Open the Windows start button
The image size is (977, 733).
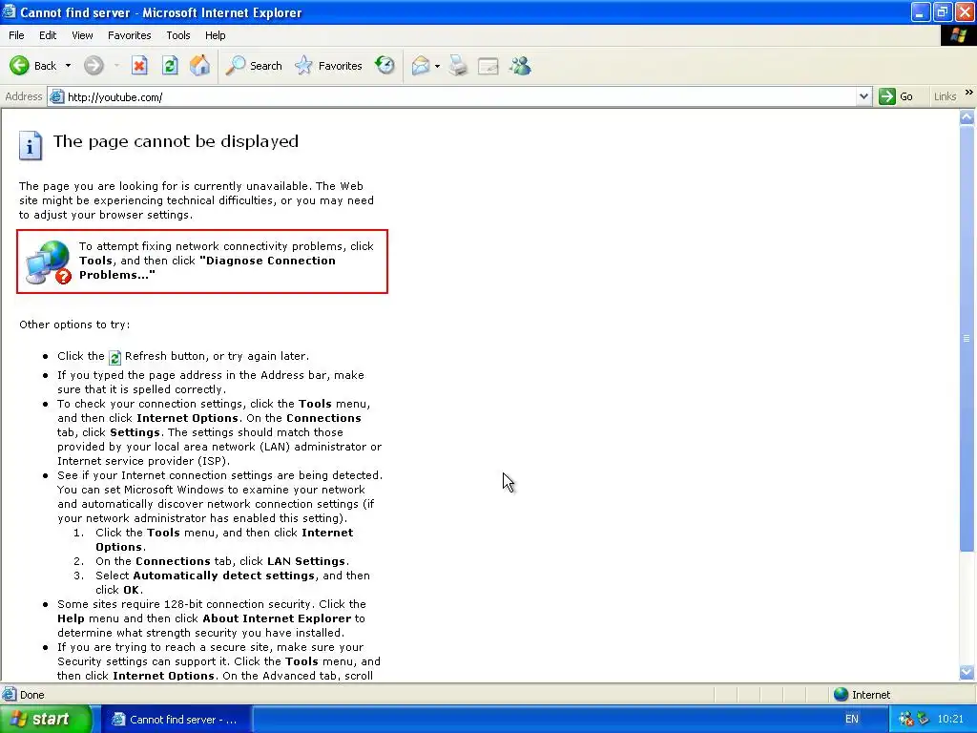pyautogui.click(x=46, y=719)
